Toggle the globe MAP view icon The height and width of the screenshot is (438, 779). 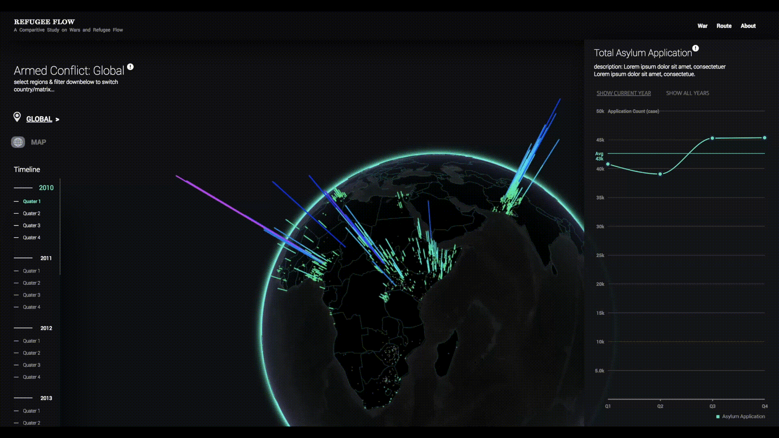pyautogui.click(x=18, y=142)
